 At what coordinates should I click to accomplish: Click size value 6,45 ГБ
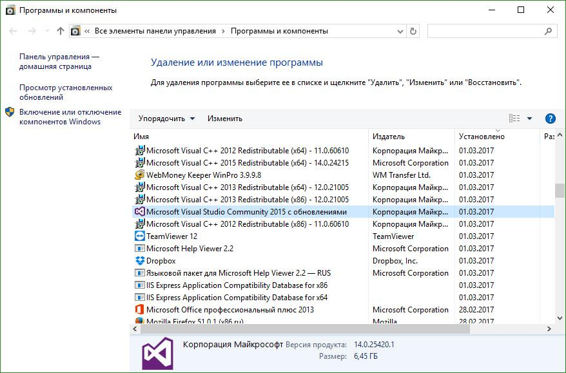366,356
